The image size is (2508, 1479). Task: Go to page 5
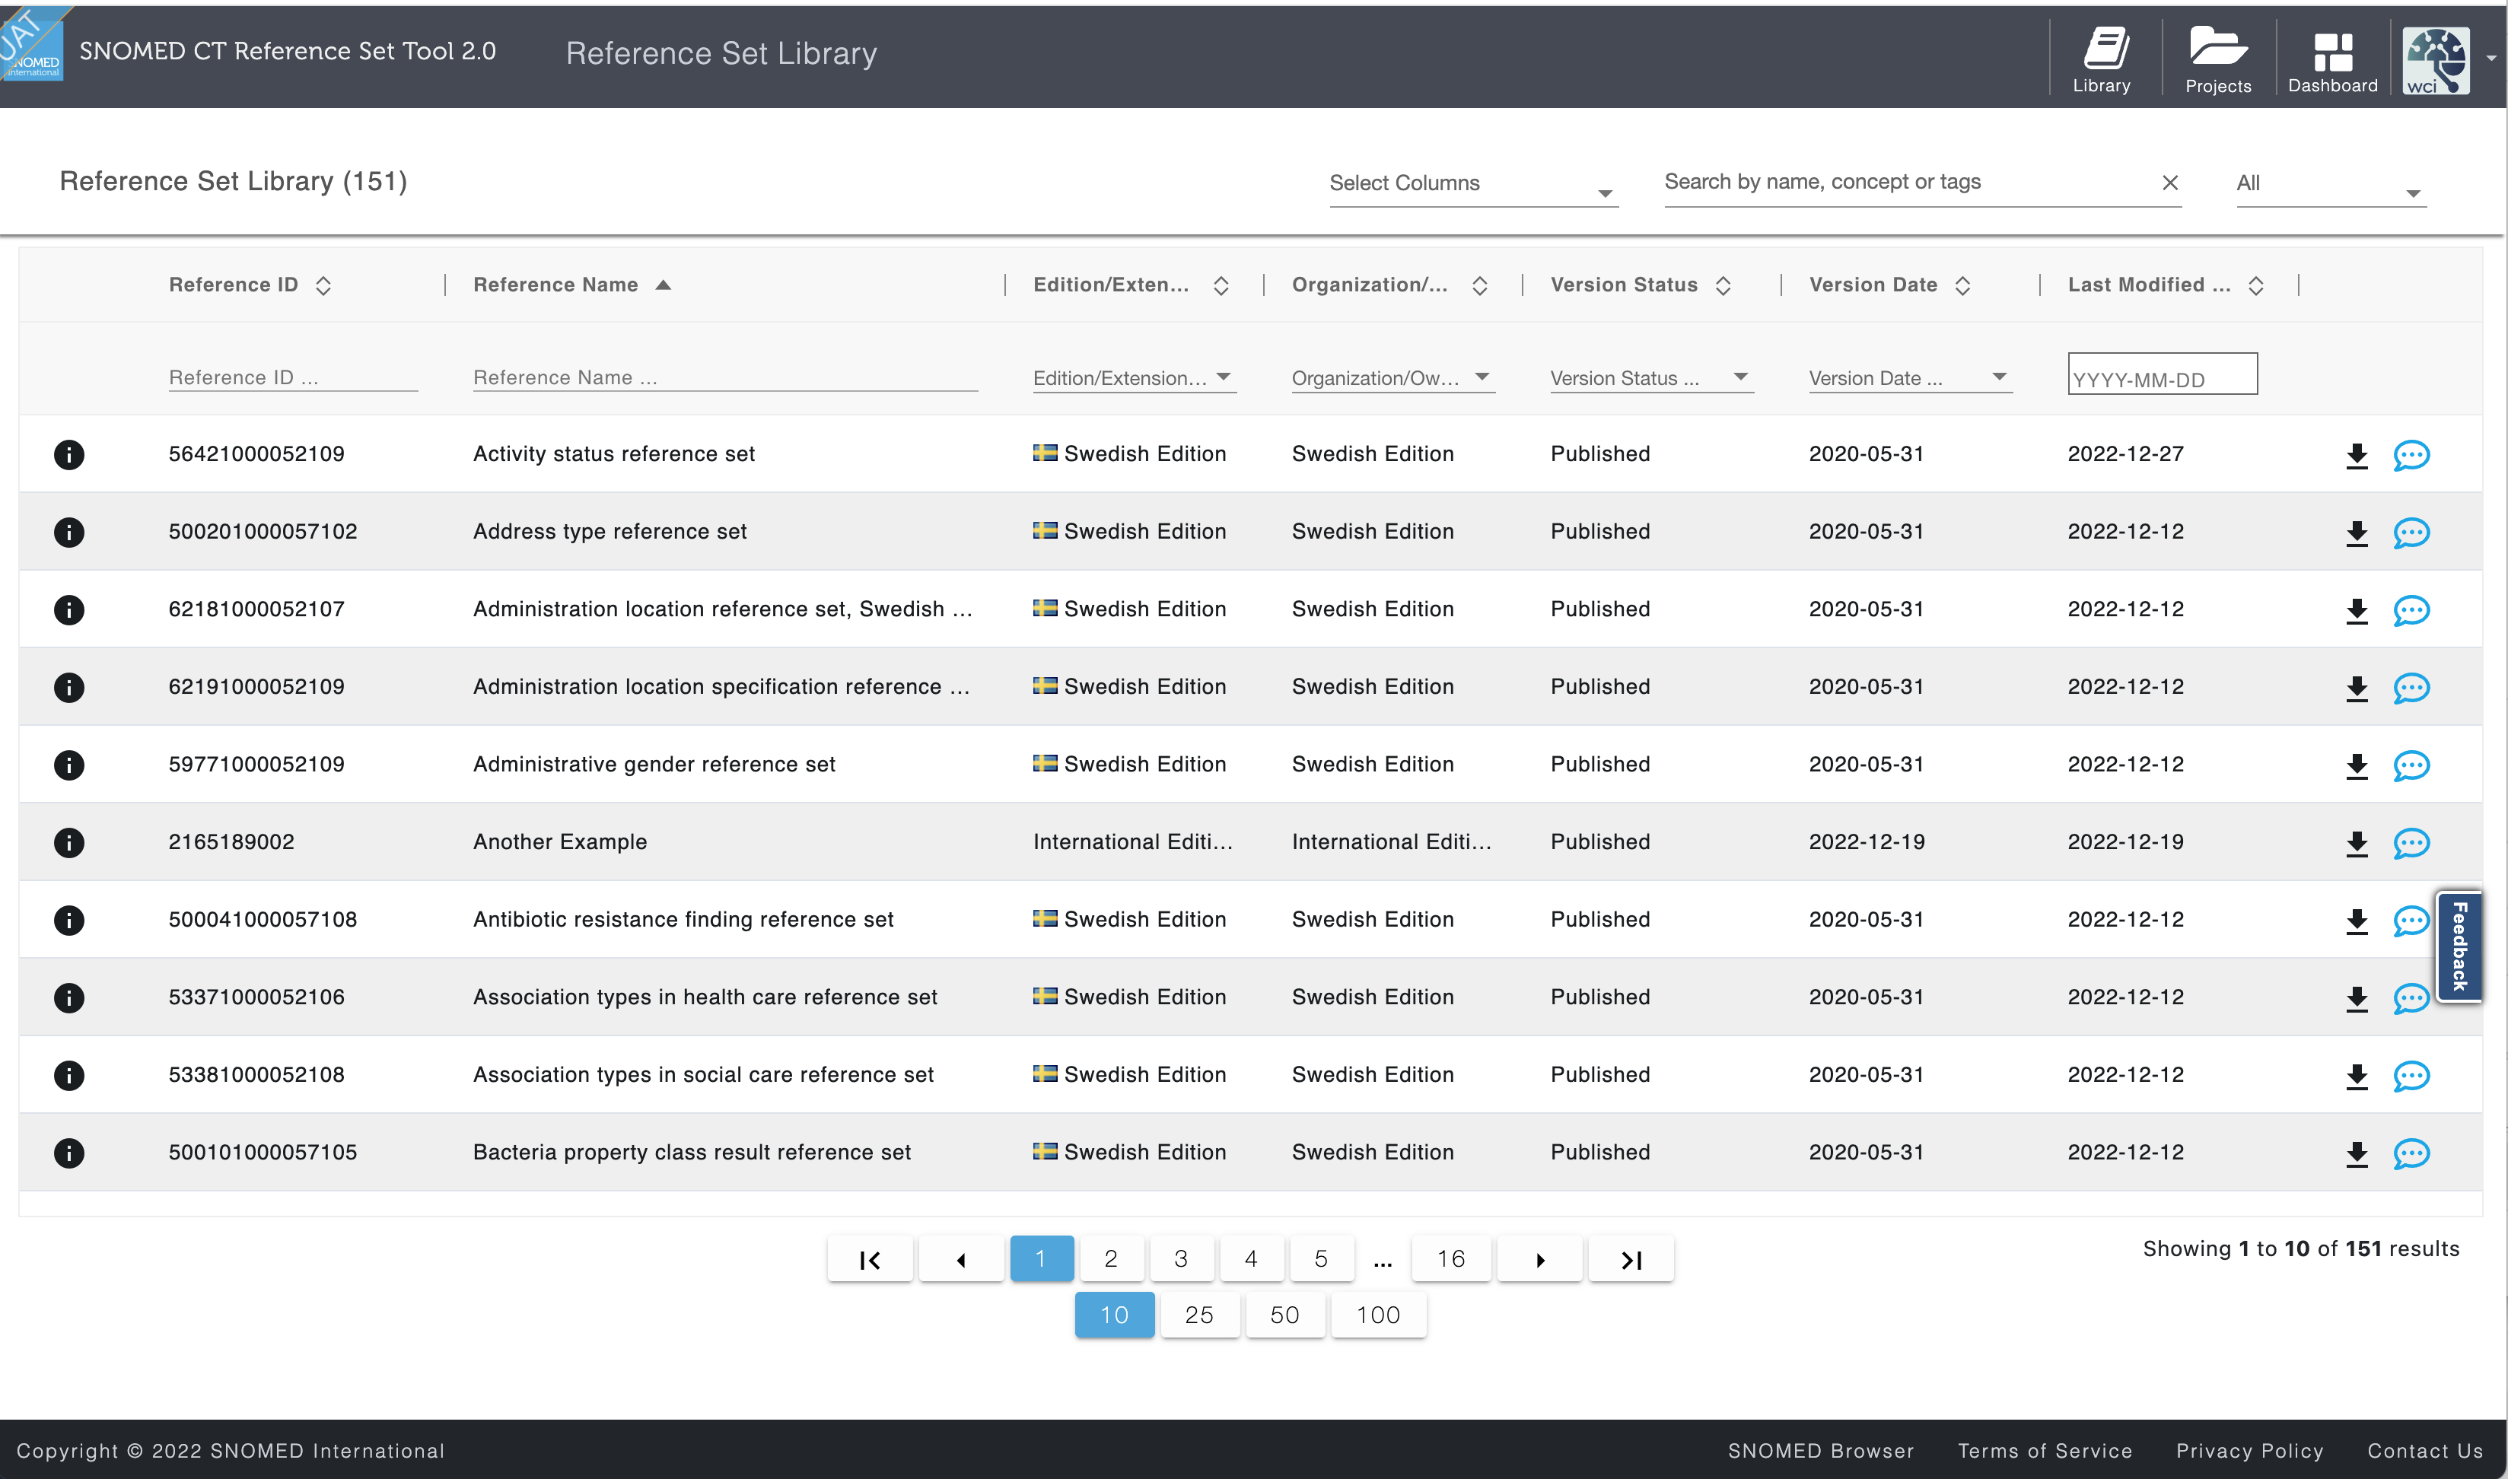tap(1322, 1258)
